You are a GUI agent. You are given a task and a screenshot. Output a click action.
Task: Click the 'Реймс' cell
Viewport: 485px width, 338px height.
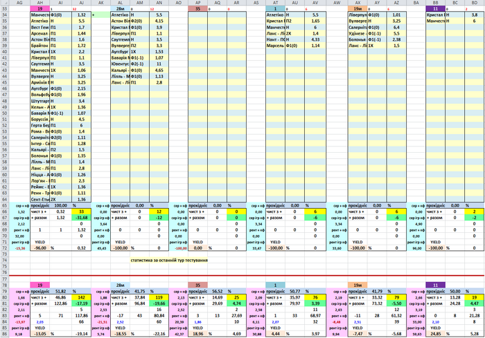pyautogui.click(x=40, y=187)
